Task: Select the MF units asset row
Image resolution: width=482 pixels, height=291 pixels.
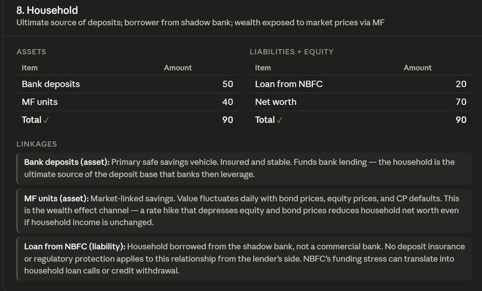Action: pyautogui.click(x=127, y=102)
